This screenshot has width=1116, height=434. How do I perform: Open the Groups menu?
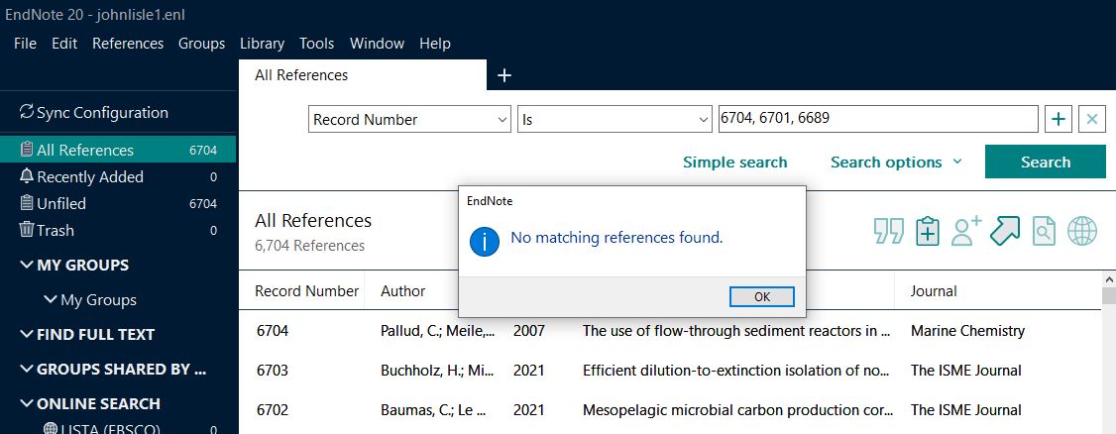201,44
